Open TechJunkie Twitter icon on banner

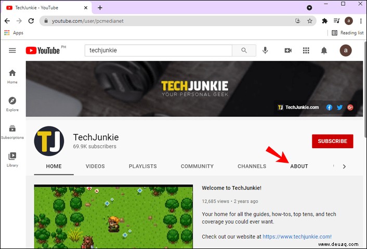click(x=339, y=108)
